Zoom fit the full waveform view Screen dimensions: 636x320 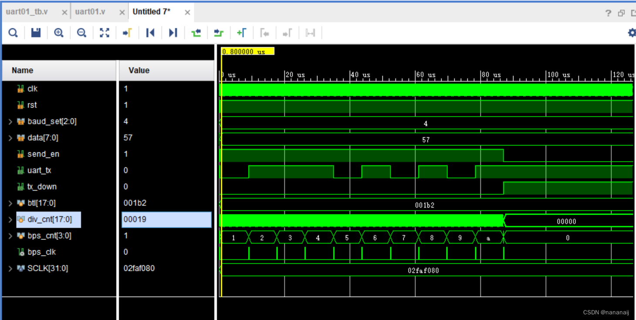[105, 33]
